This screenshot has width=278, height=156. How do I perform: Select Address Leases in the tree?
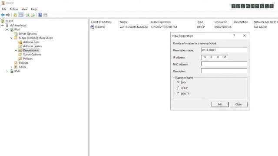point(32,46)
